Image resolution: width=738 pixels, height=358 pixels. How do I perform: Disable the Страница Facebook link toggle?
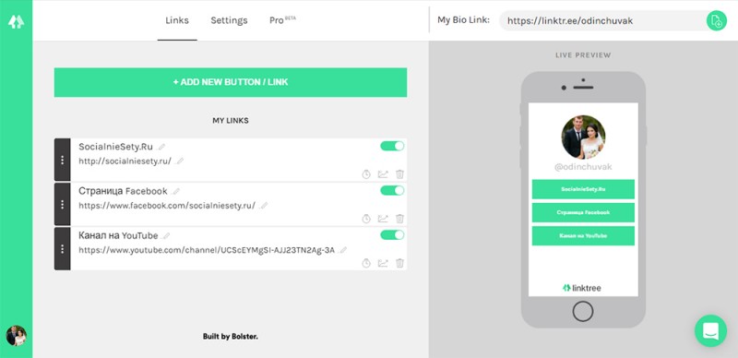pos(392,190)
